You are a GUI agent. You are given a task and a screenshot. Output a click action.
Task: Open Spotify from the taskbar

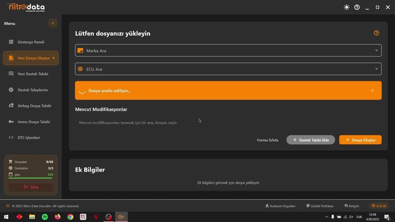point(45,217)
